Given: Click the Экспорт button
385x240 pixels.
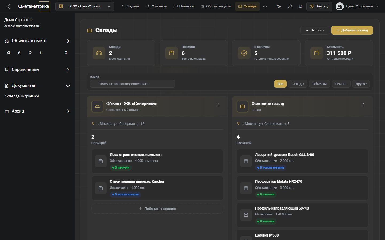Looking at the screenshot, I should [x=315, y=30].
